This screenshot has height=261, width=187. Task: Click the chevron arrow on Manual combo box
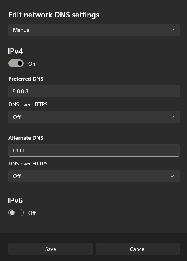click(172, 30)
